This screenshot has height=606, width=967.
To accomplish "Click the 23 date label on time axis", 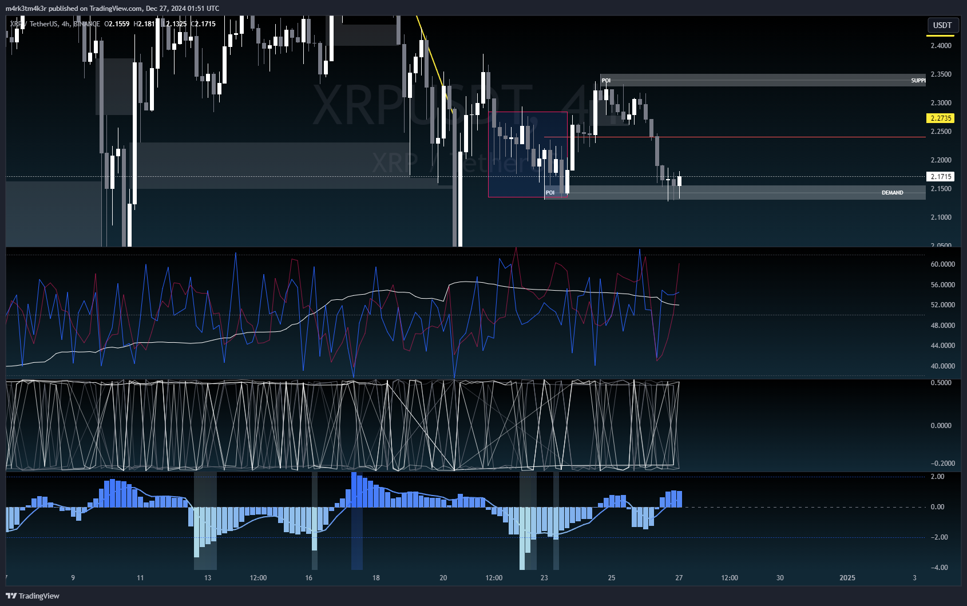I will pos(544,578).
